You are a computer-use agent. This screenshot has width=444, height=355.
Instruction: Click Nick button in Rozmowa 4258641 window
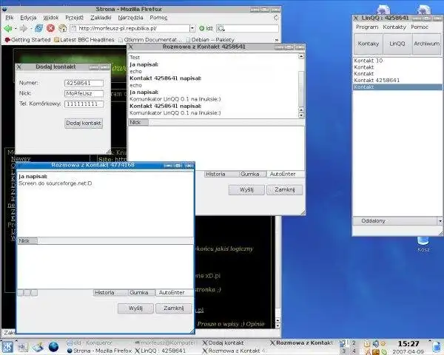click(138, 122)
